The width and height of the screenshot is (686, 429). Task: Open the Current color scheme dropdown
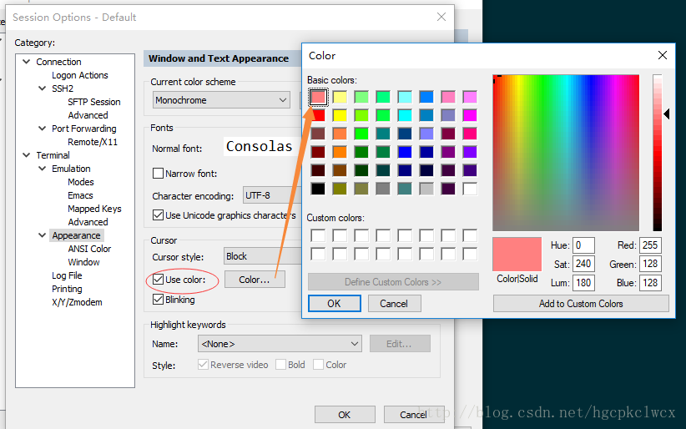point(221,100)
